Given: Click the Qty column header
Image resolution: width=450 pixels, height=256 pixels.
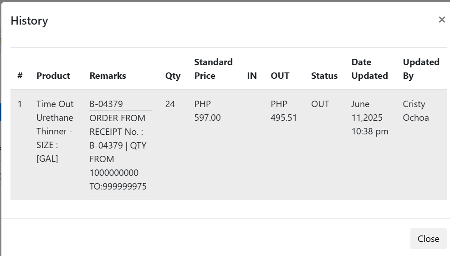Looking at the screenshot, I should 173,76.
